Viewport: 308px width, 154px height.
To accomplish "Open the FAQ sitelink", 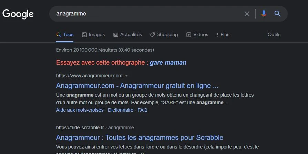I will click(142, 110).
